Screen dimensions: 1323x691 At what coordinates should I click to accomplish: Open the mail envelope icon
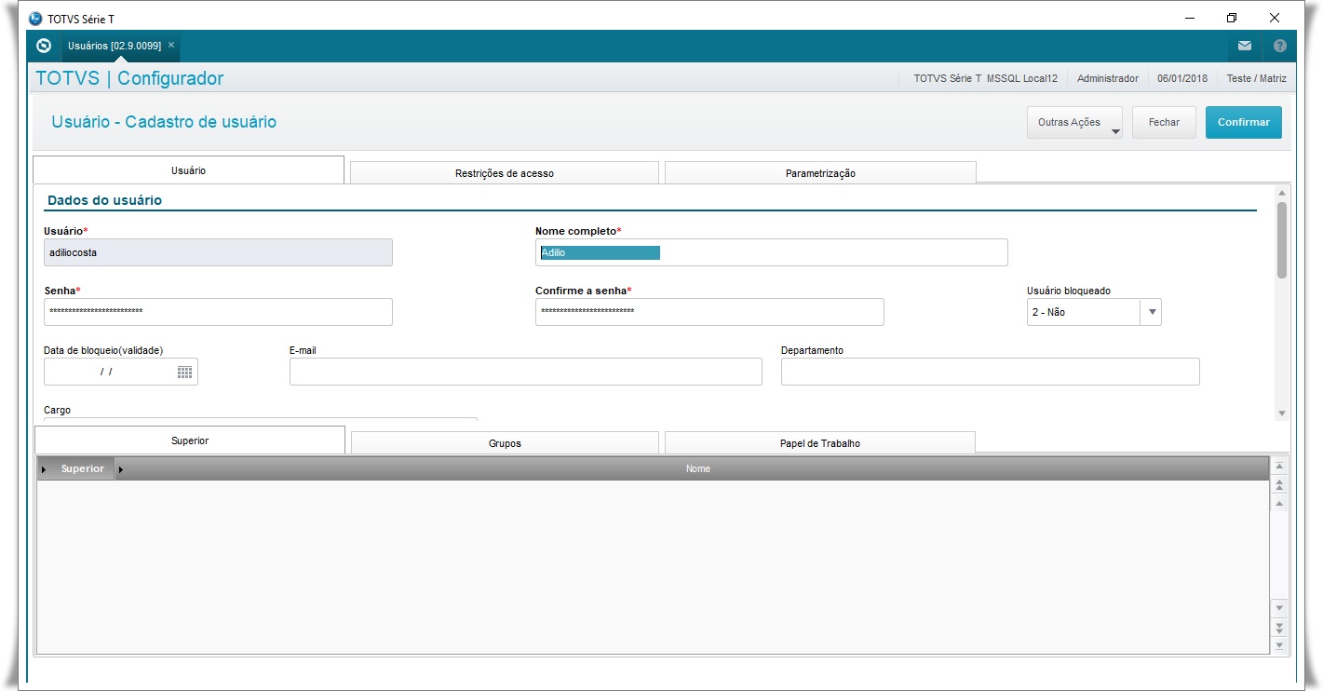tap(1244, 46)
